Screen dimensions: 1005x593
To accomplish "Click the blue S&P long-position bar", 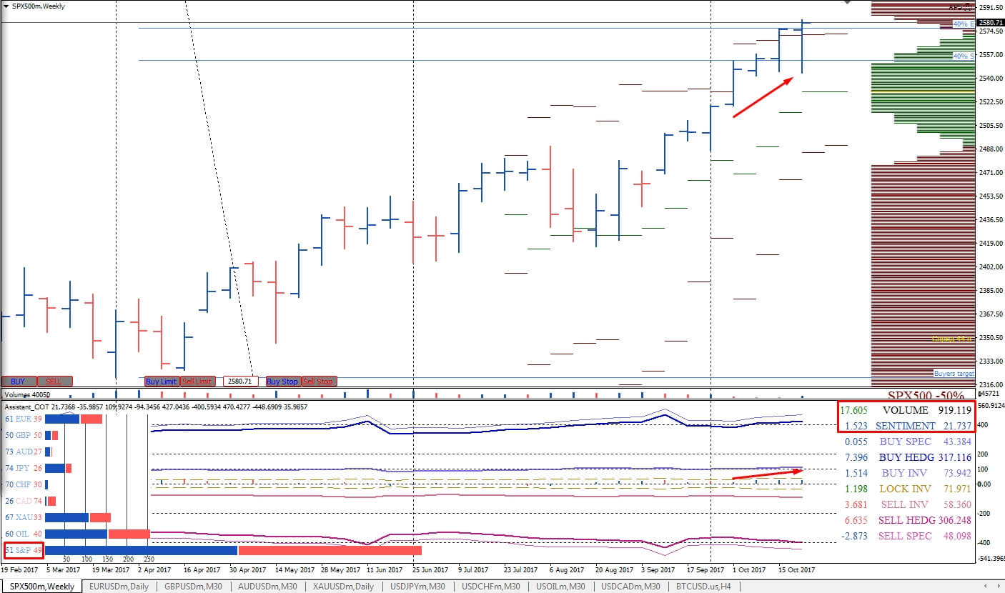I will tap(141, 550).
